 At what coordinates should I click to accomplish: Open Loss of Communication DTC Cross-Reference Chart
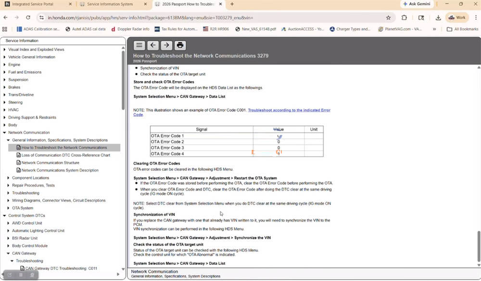pyautogui.click(x=65, y=155)
